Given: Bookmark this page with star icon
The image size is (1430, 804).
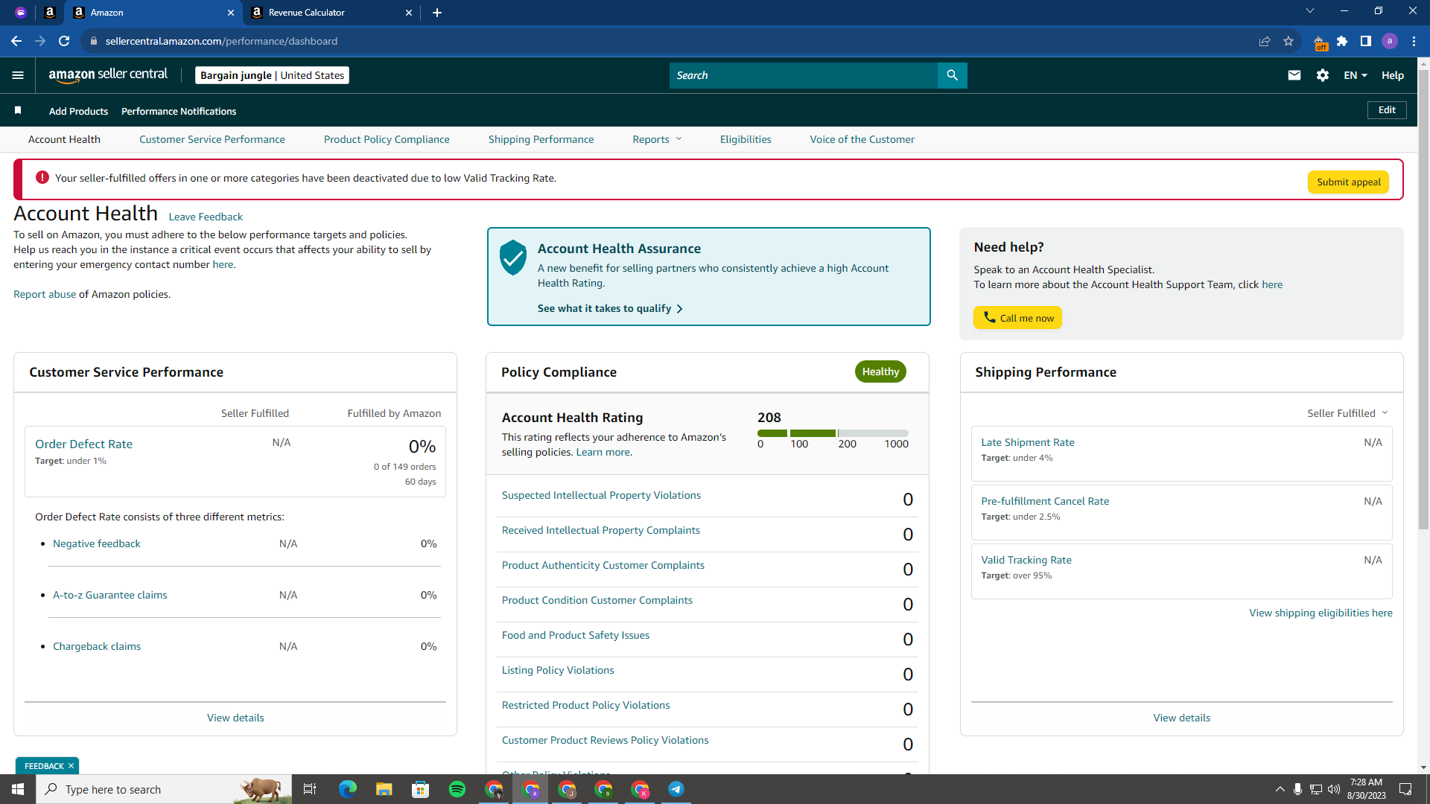Looking at the screenshot, I should (x=1288, y=41).
